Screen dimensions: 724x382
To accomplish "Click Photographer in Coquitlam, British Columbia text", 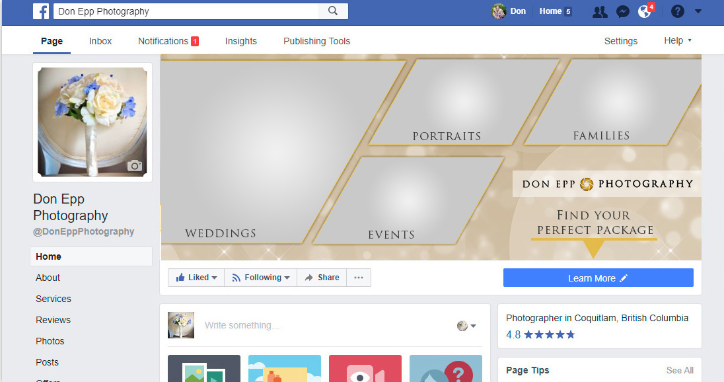I will coord(597,318).
